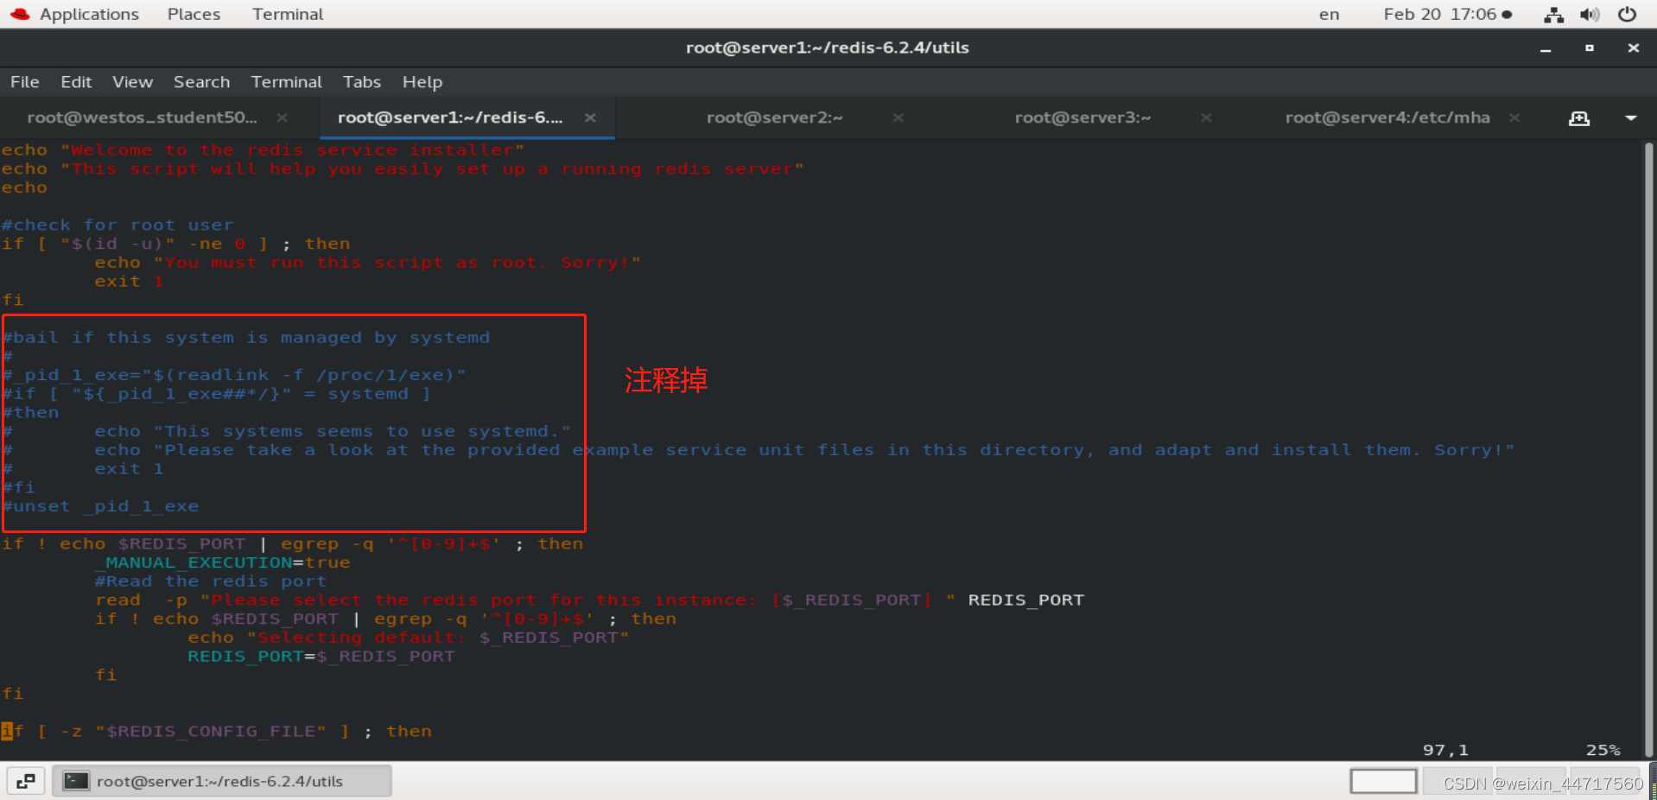Click the terminal icon on the taskbar entry
This screenshot has height=800, width=1657.
point(76,780)
